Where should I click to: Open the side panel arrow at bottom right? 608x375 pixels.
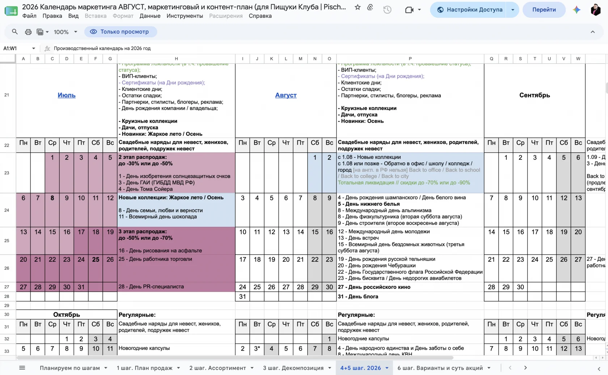tap(599, 368)
